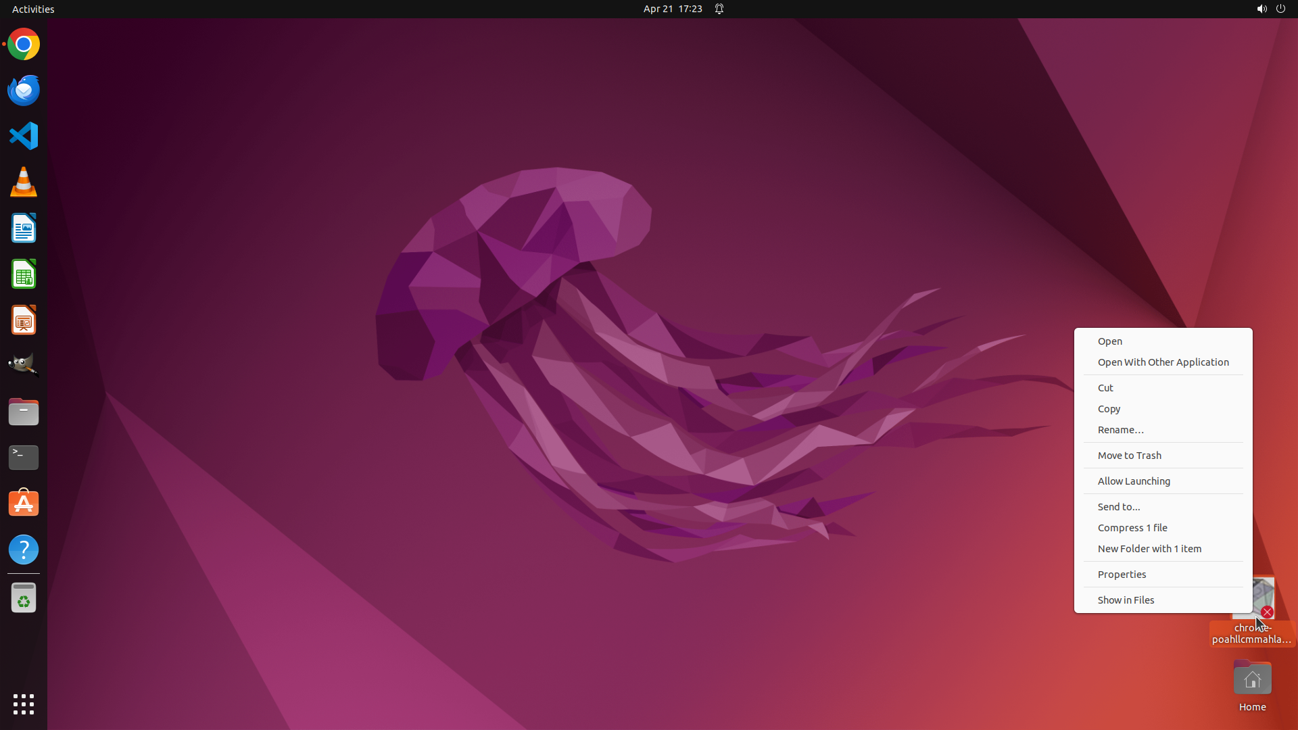Choose Open With Other Application
1298x730 pixels.
(1163, 362)
